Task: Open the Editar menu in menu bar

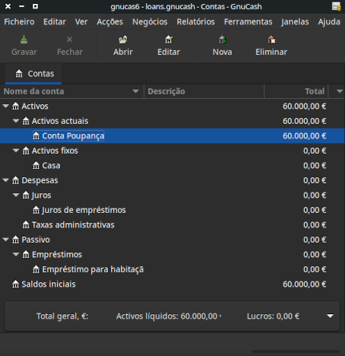Action: 55,22
